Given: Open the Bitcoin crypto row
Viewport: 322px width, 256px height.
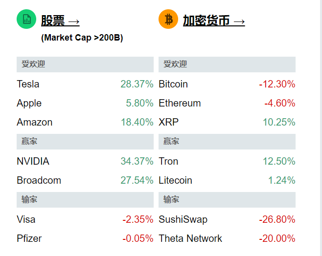Looking at the screenshot, I should point(173,84).
